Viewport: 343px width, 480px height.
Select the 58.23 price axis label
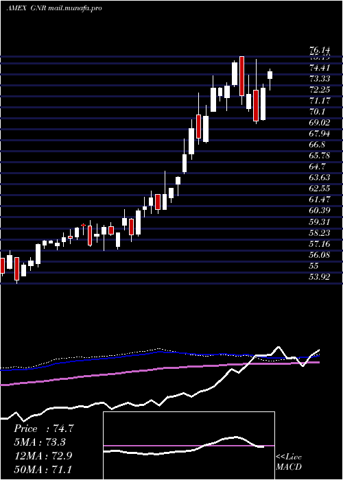coord(320,232)
